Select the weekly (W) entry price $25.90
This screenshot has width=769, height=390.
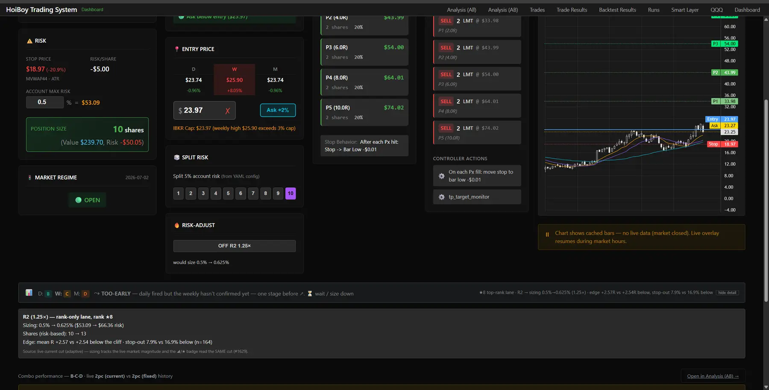point(235,80)
